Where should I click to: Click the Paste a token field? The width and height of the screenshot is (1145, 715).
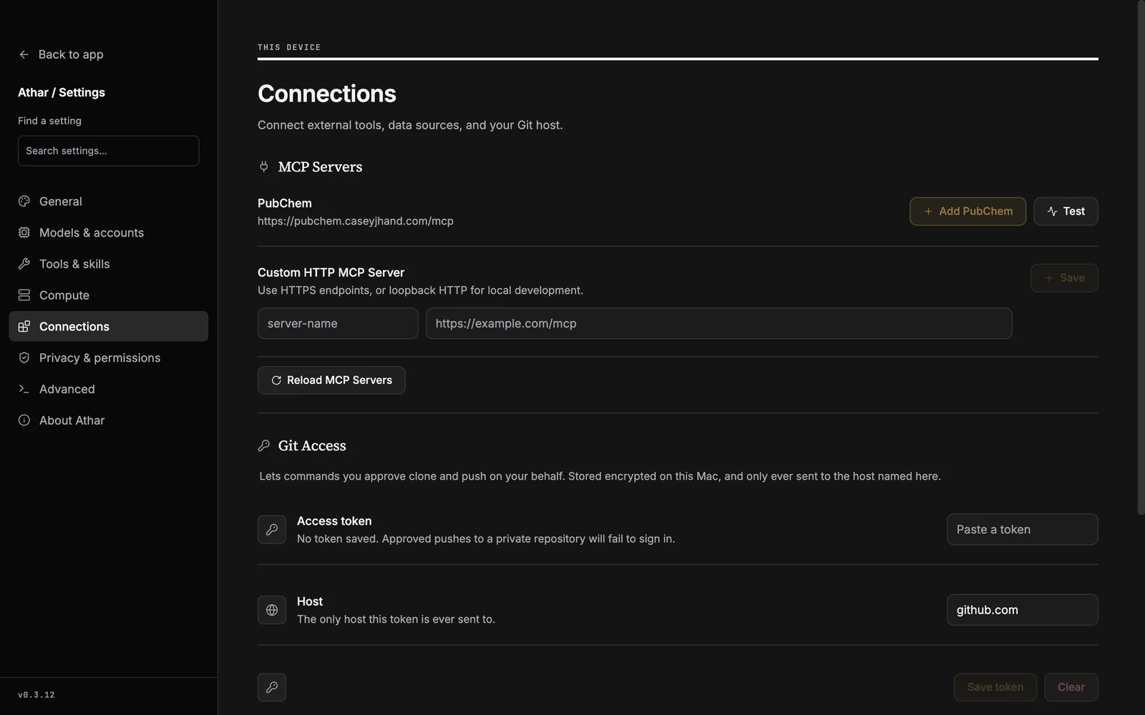1023,530
